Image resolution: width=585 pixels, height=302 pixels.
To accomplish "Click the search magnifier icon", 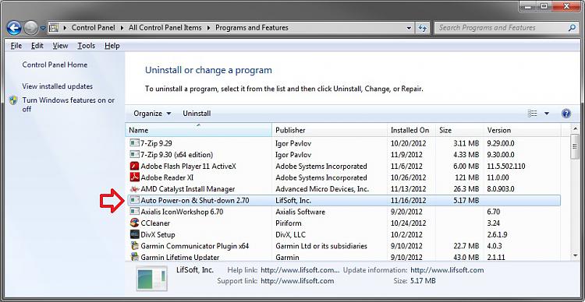I will 572,27.
